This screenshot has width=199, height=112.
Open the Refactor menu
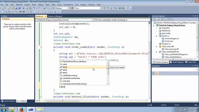[19, 5]
